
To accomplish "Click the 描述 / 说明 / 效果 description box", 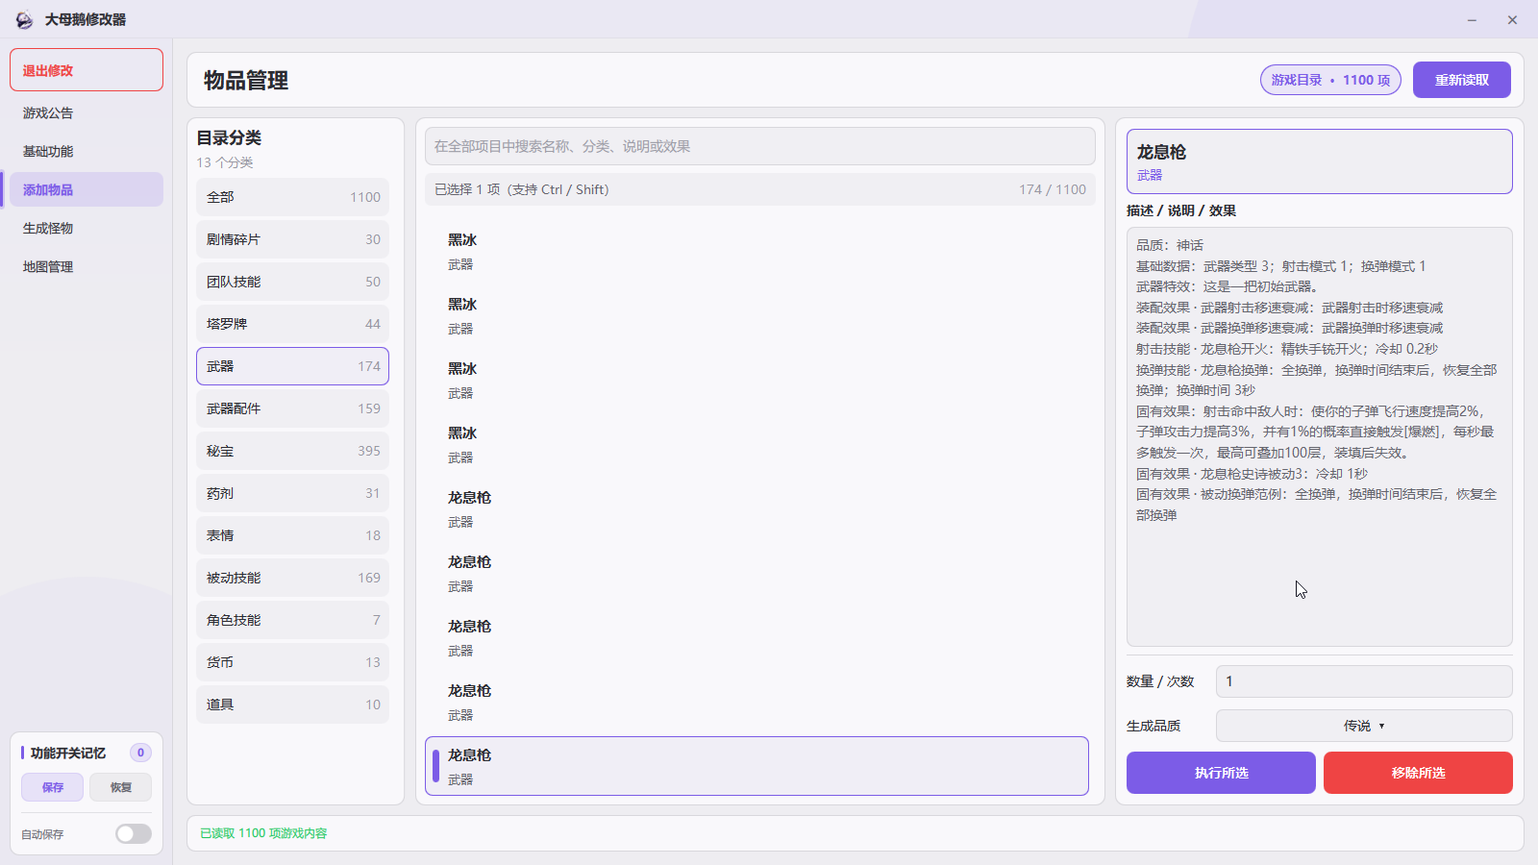I will pos(1319,436).
